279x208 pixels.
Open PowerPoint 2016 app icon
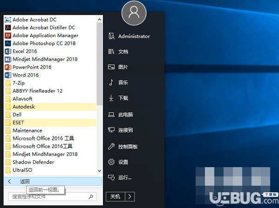point(8,67)
